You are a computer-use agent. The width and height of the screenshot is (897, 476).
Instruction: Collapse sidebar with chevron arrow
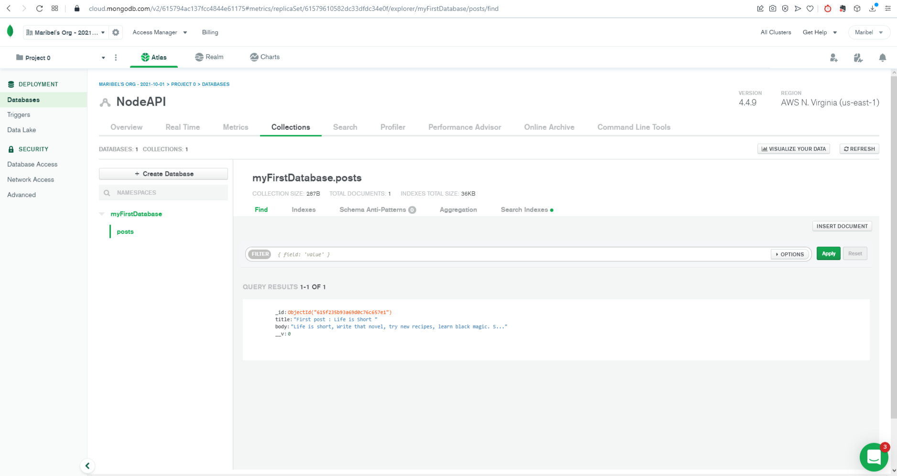[87, 465]
